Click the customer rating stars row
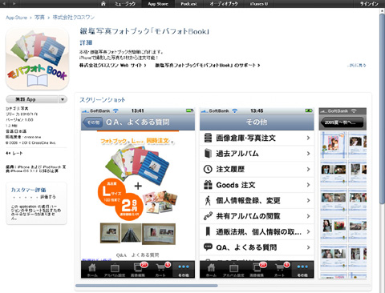The width and height of the screenshot is (385, 293). [x=26, y=197]
